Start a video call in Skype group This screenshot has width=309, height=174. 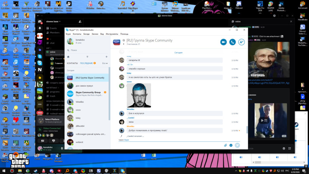click(224, 42)
